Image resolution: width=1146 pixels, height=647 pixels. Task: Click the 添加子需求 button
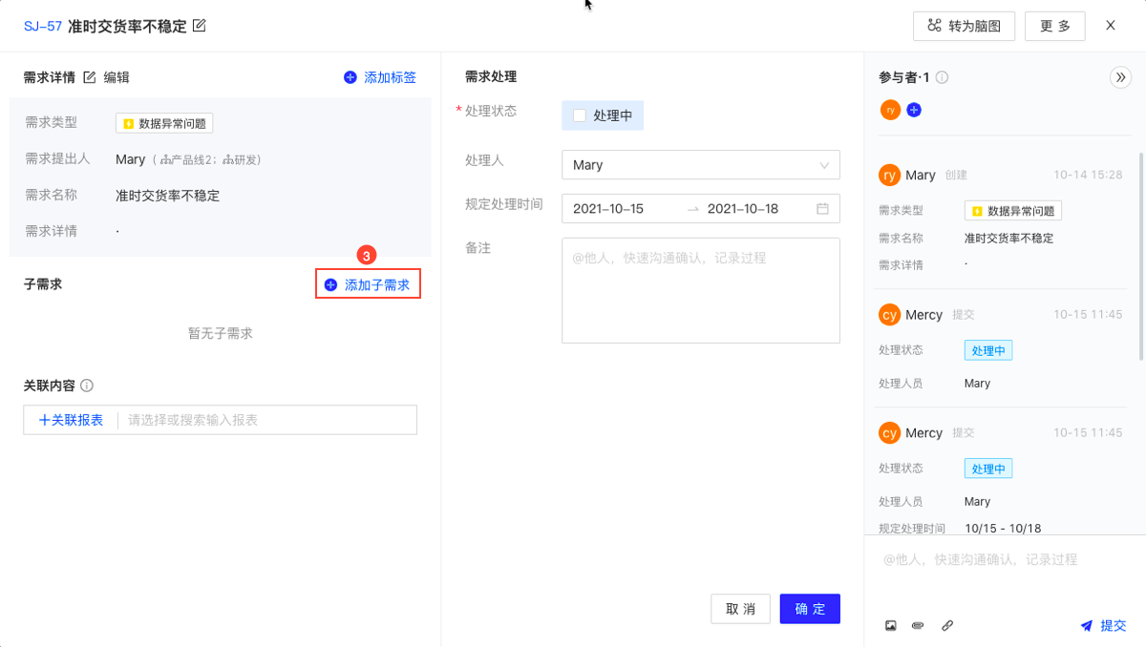click(x=369, y=284)
